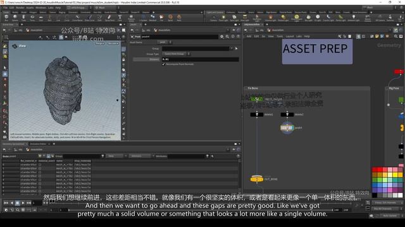Open the File menu
This screenshot has height=227, width=405.
point(6,8)
